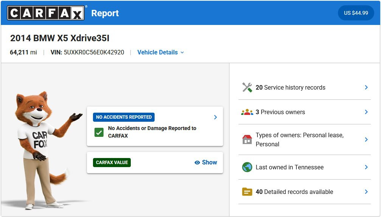Click the US $44.99 price button
Screen dimensions: 381x217
tap(356, 13)
